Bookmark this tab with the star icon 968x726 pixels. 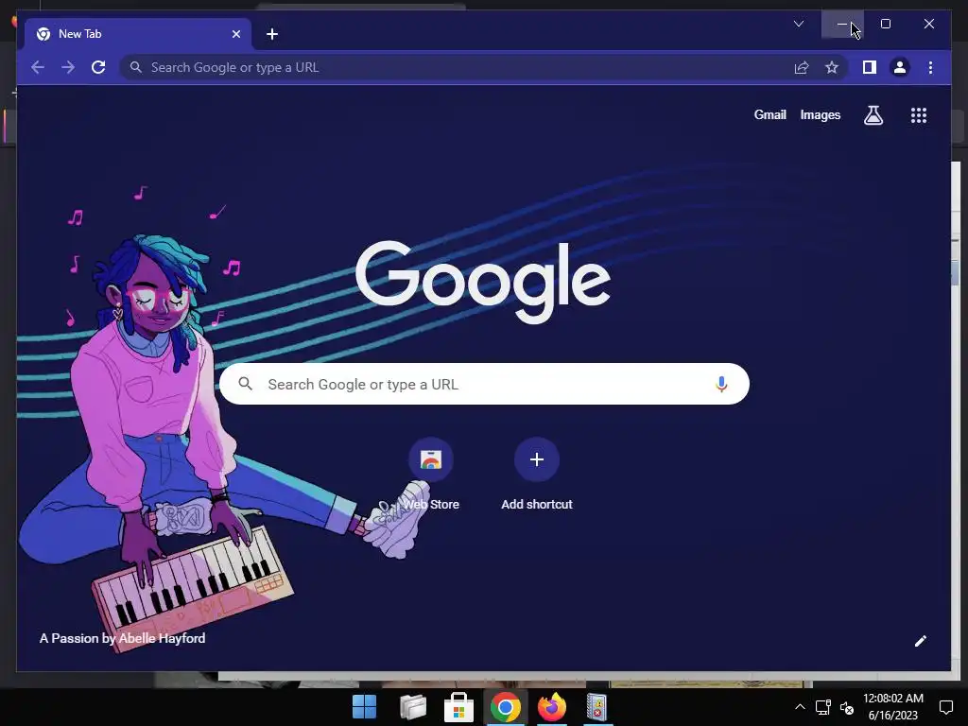(832, 67)
